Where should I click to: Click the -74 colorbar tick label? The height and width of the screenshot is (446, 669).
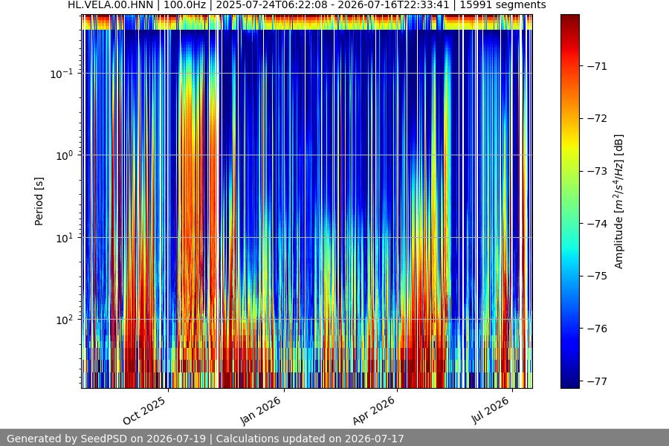tap(598, 224)
